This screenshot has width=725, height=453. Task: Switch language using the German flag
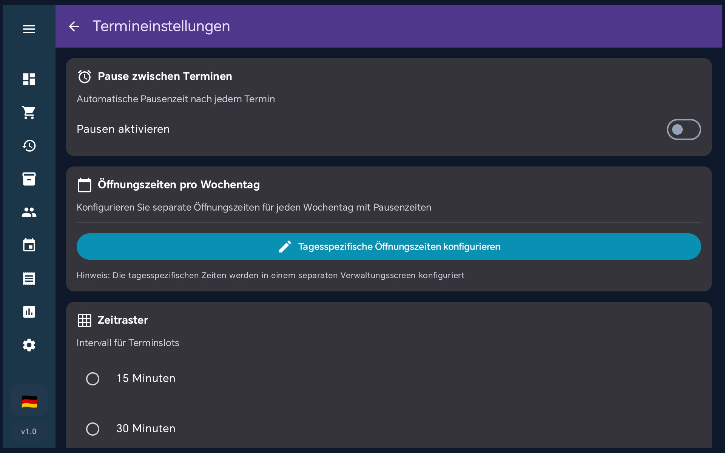tap(29, 401)
